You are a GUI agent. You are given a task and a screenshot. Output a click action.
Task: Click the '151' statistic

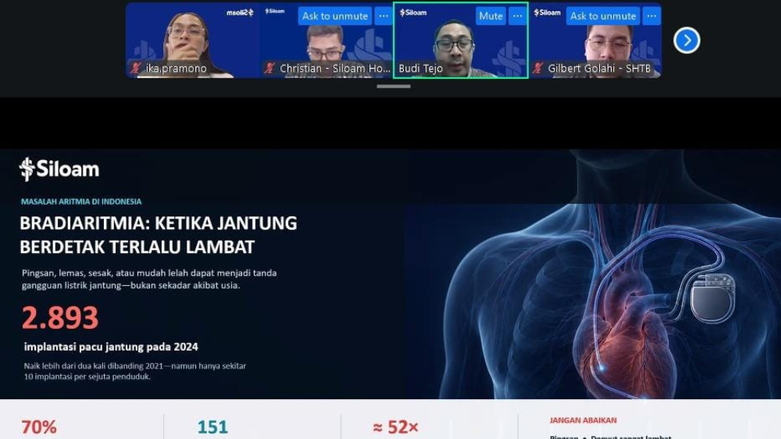click(x=212, y=427)
